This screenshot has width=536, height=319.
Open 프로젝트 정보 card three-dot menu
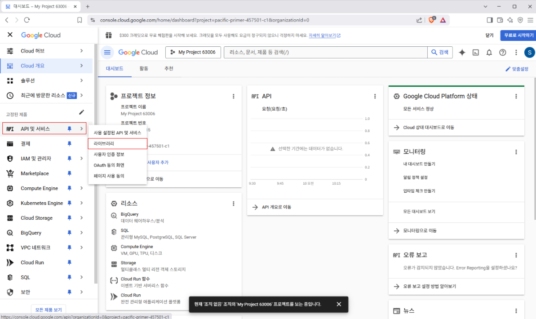pyautogui.click(x=234, y=97)
